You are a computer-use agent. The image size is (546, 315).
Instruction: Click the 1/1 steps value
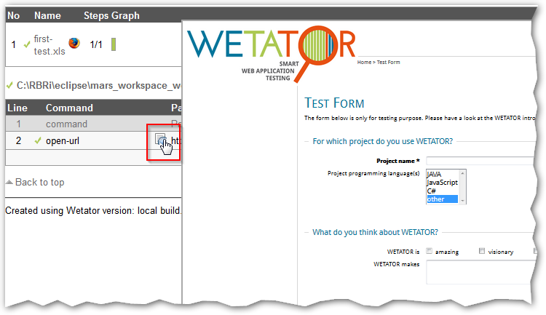(x=96, y=44)
